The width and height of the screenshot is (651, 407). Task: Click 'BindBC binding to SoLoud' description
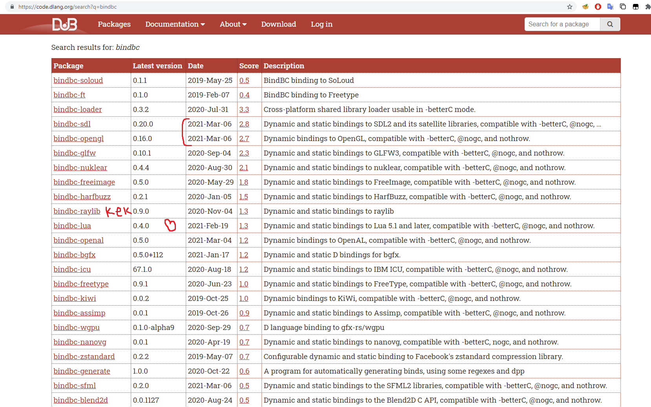309,81
